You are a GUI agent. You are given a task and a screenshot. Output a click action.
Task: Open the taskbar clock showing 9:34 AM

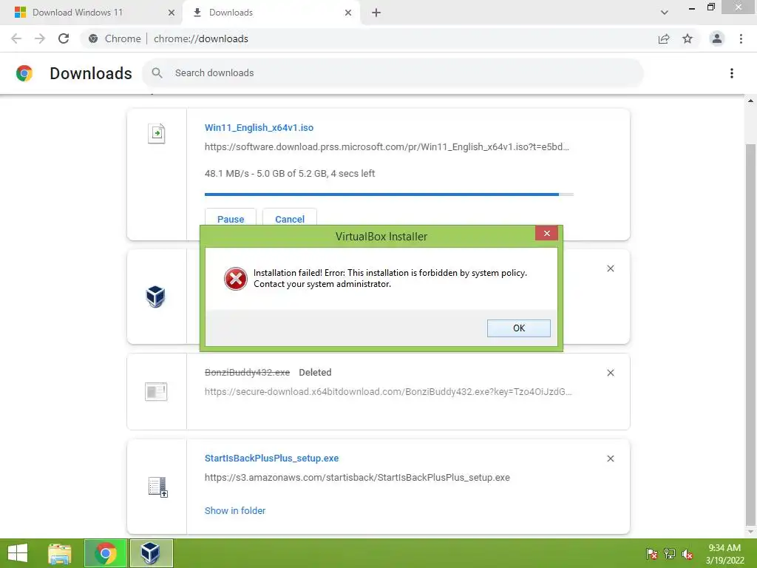(724, 553)
